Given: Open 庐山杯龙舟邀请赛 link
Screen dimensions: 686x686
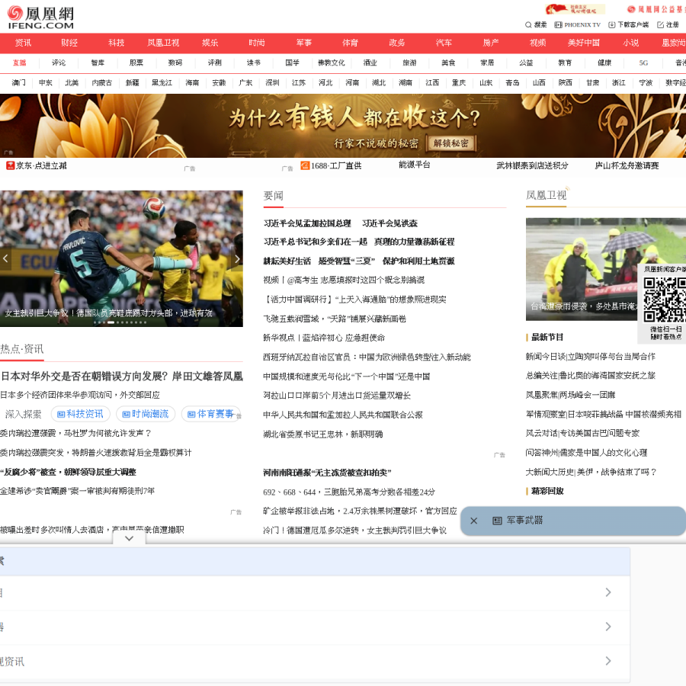Looking at the screenshot, I should tap(627, 165).
